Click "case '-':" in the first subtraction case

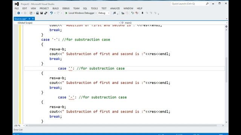tap(50, 40)
